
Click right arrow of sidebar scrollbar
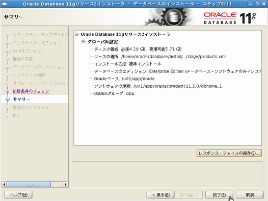tap(65, 184)
